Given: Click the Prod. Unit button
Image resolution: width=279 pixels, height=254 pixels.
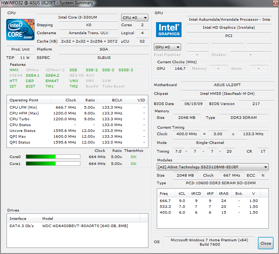Looking at the screenshot, I should click(20, 49).
